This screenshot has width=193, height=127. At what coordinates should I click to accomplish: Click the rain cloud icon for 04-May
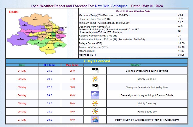[x=95, y=95]
